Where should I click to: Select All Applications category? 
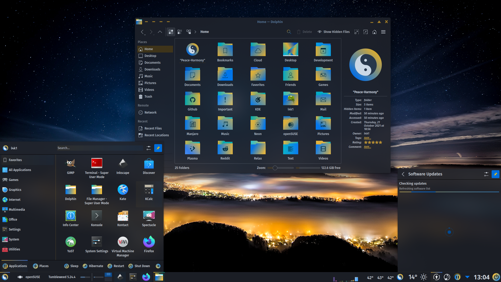[x=28, y=170]
